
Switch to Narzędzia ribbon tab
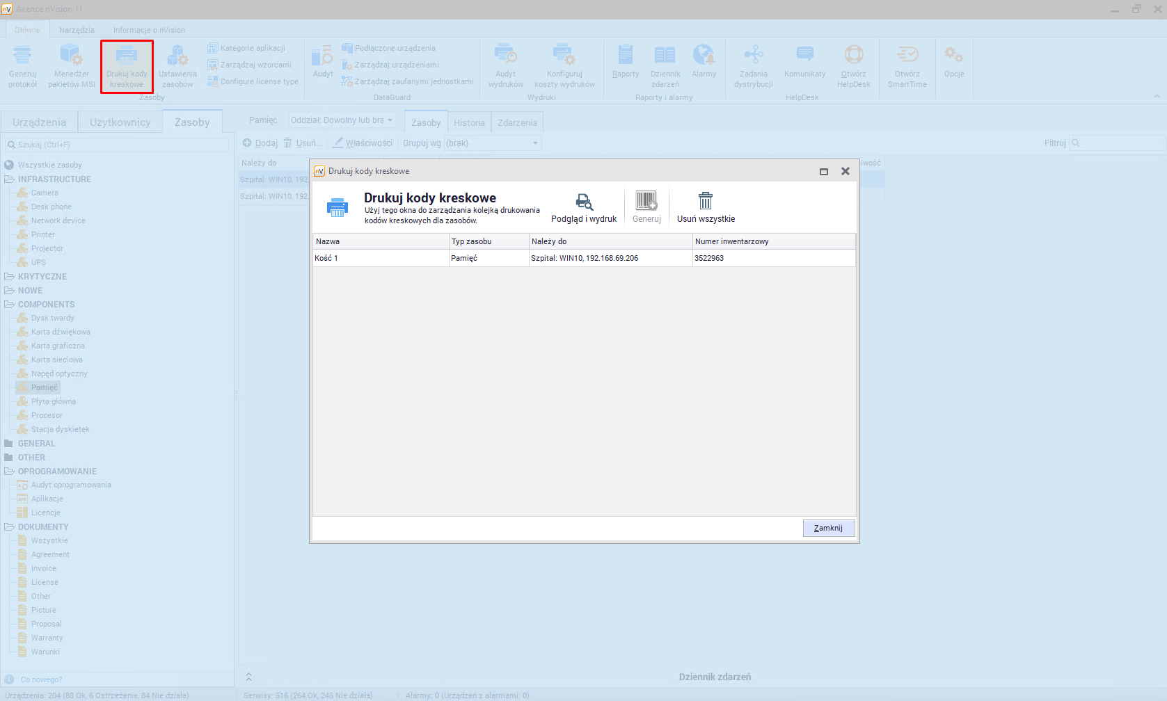[77, 30]
